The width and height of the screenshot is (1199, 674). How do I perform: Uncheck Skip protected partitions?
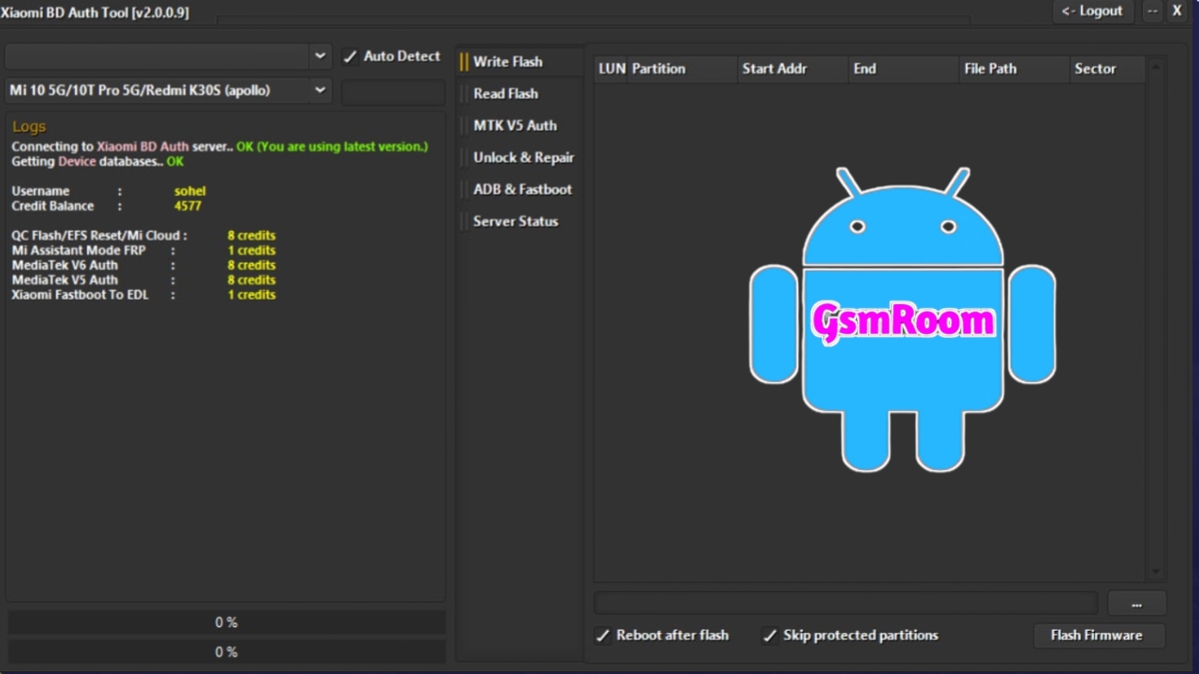point(770,636)
